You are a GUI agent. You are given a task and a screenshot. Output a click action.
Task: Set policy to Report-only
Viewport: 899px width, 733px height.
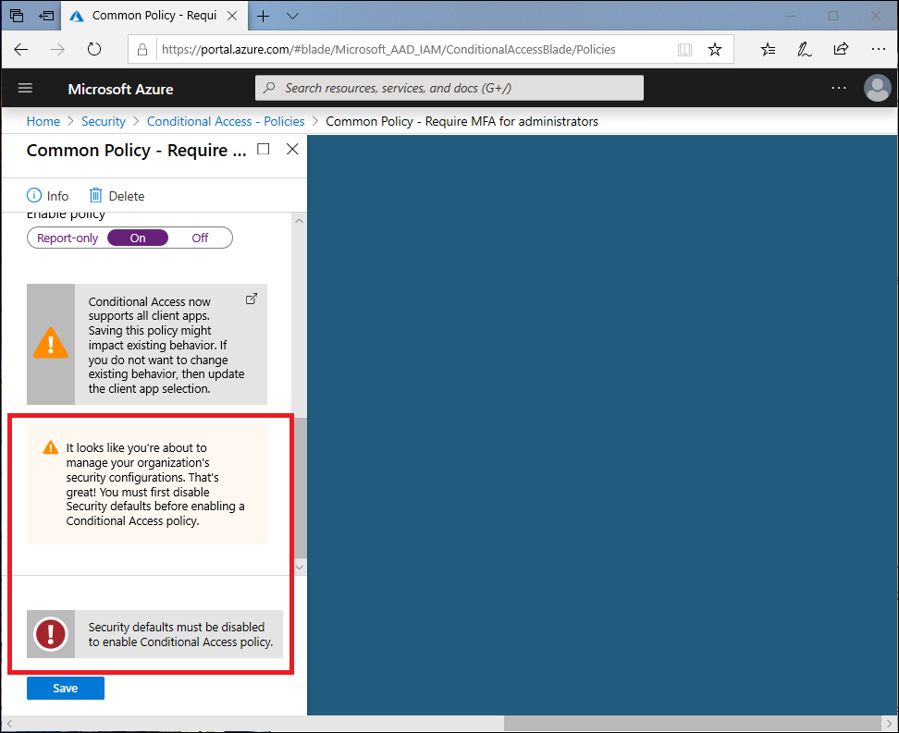pos(68,238)
